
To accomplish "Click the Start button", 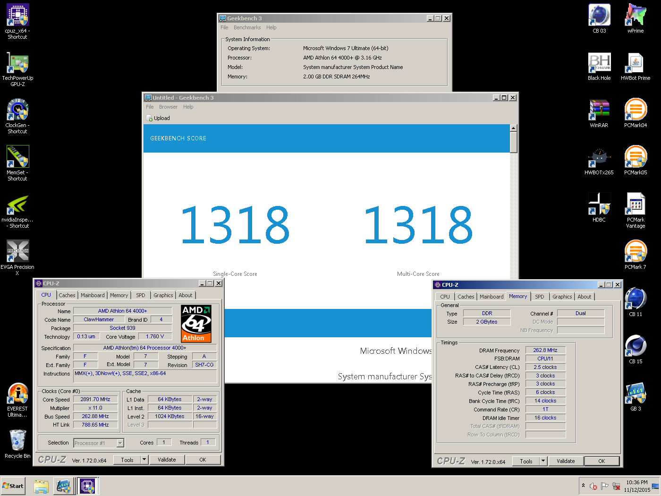I will pos(13,486).
